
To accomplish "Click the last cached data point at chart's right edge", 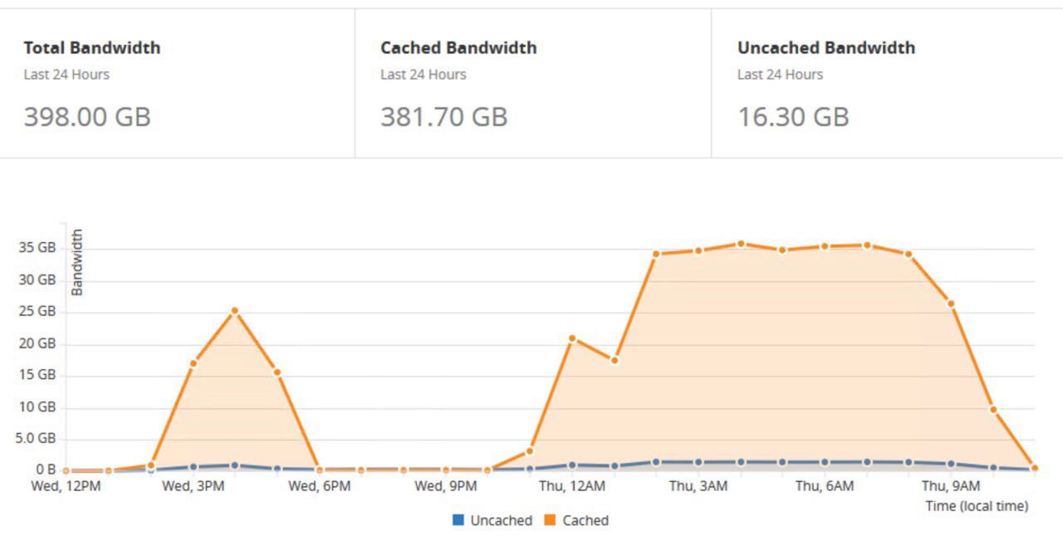I will click(x=1034, y=469).
